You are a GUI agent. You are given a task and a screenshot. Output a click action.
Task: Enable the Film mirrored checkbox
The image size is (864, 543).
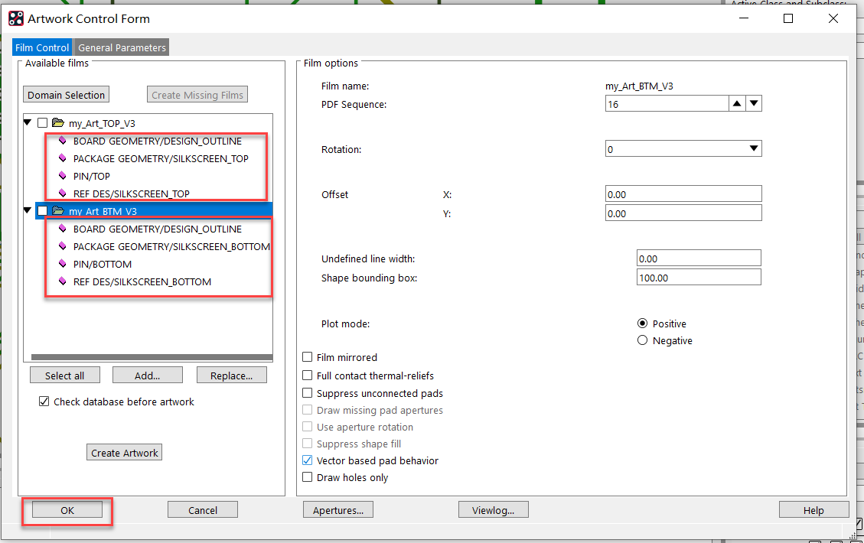308,357
